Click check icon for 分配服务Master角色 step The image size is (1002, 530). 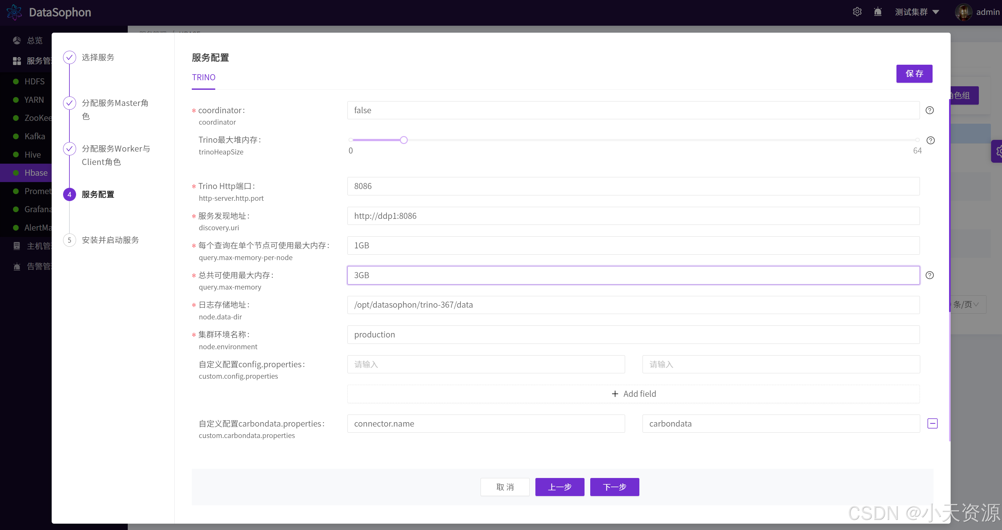click(69, 103)
